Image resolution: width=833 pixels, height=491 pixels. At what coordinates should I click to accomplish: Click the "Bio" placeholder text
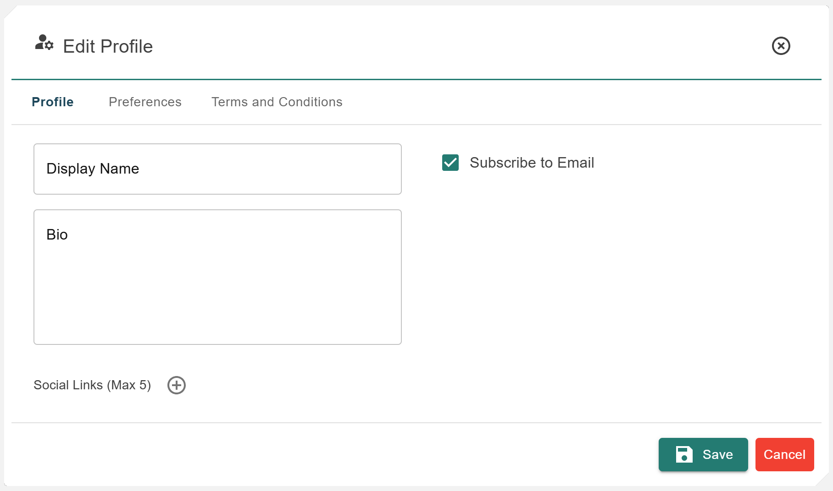coord(57,235)
